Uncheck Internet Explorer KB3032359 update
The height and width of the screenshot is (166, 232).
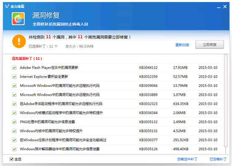(x=14, y=77)
